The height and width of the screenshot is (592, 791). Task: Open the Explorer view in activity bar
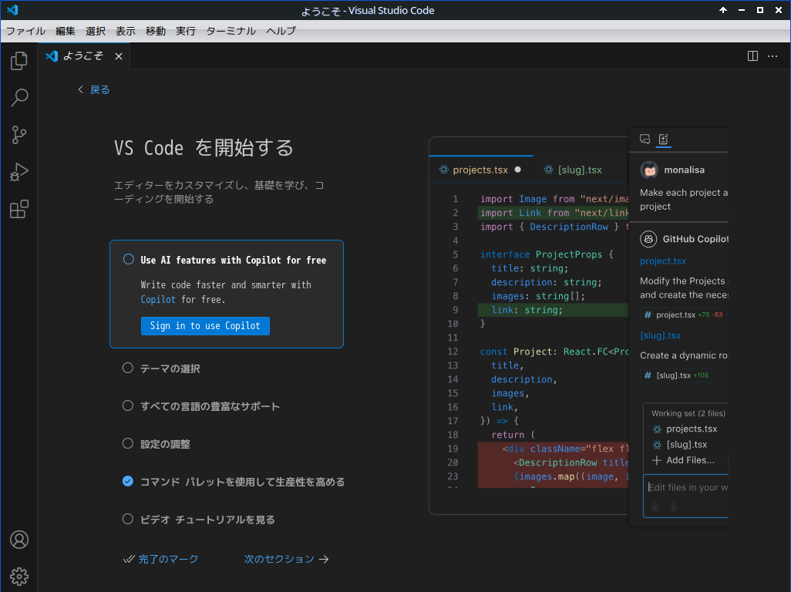(19, 61)
